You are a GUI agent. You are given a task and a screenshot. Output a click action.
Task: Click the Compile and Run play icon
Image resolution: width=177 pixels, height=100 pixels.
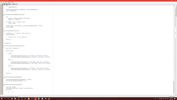pyautogui.click(x=15, y=4)
